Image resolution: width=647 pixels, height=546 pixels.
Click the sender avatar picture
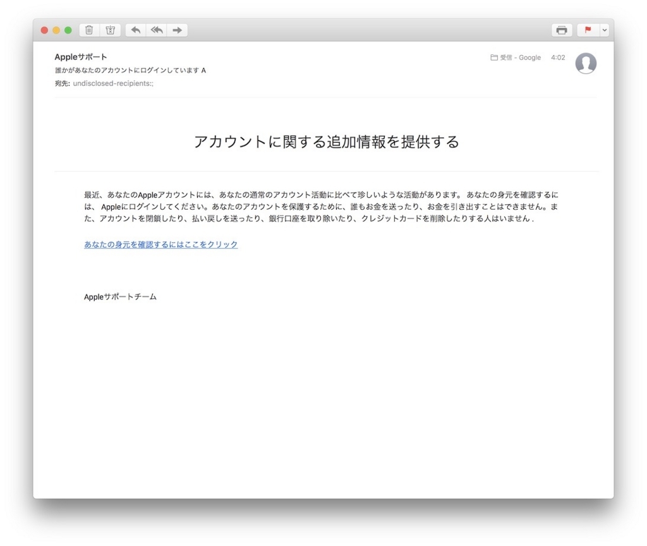tap(586, 63)
